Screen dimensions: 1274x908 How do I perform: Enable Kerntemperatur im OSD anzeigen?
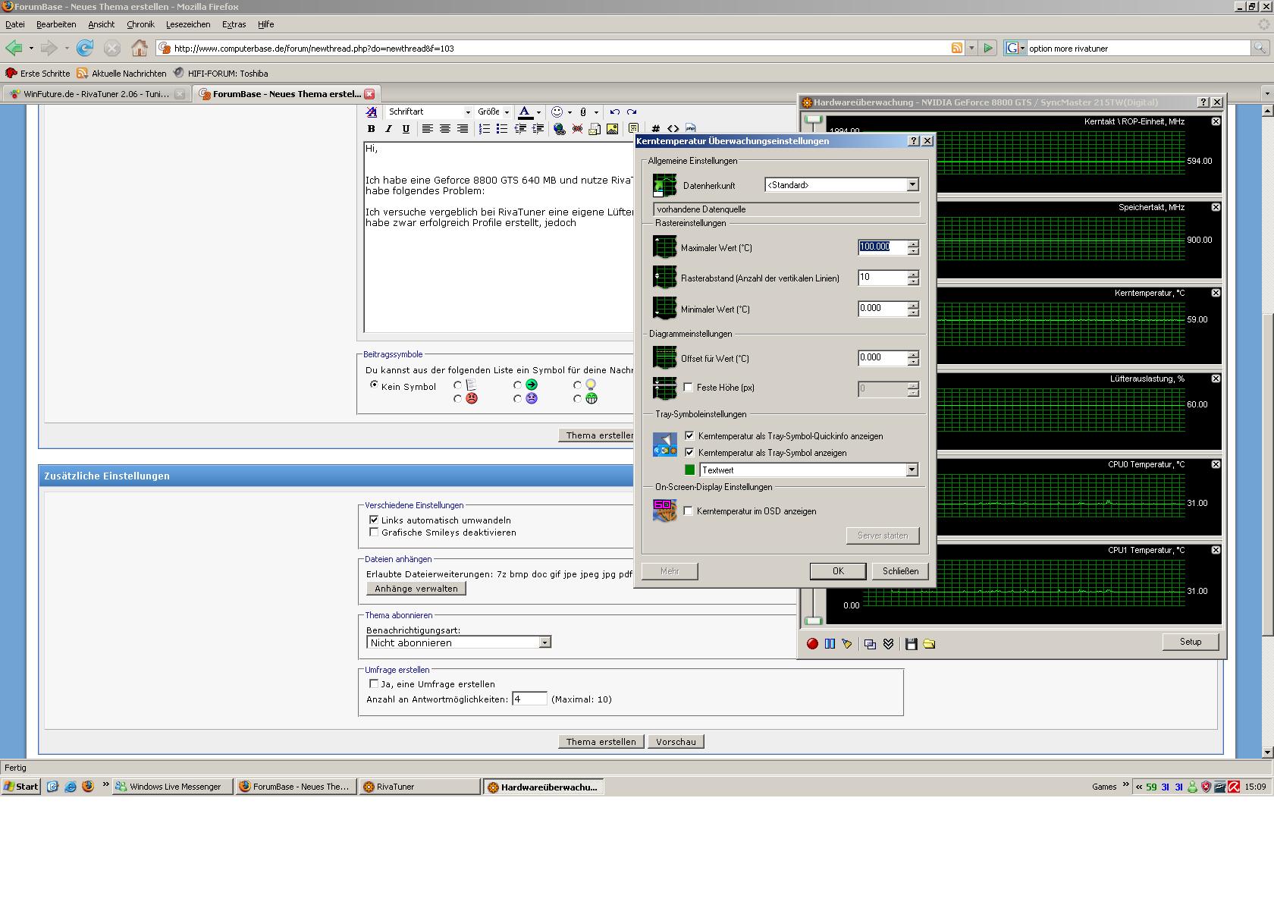689,511
